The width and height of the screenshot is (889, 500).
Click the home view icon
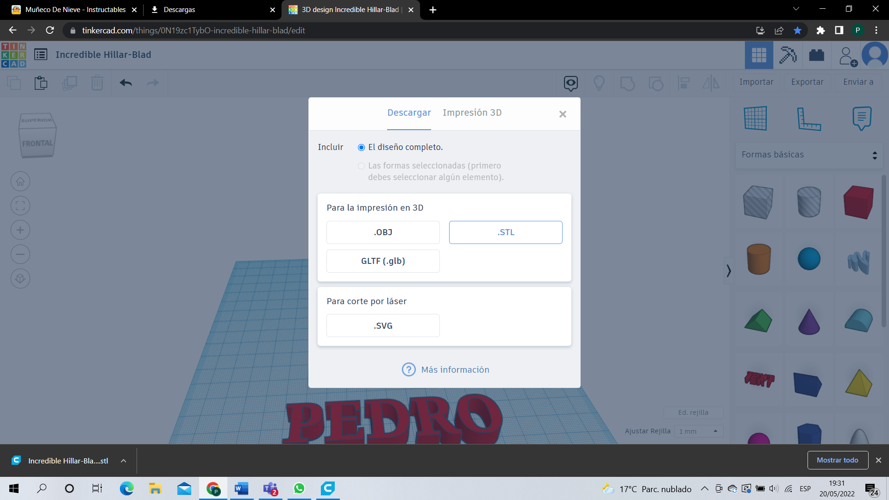20,181
